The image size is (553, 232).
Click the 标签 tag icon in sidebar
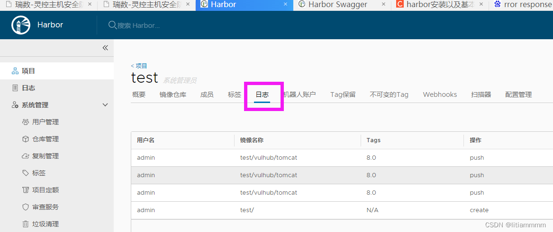tap(26, 173)
